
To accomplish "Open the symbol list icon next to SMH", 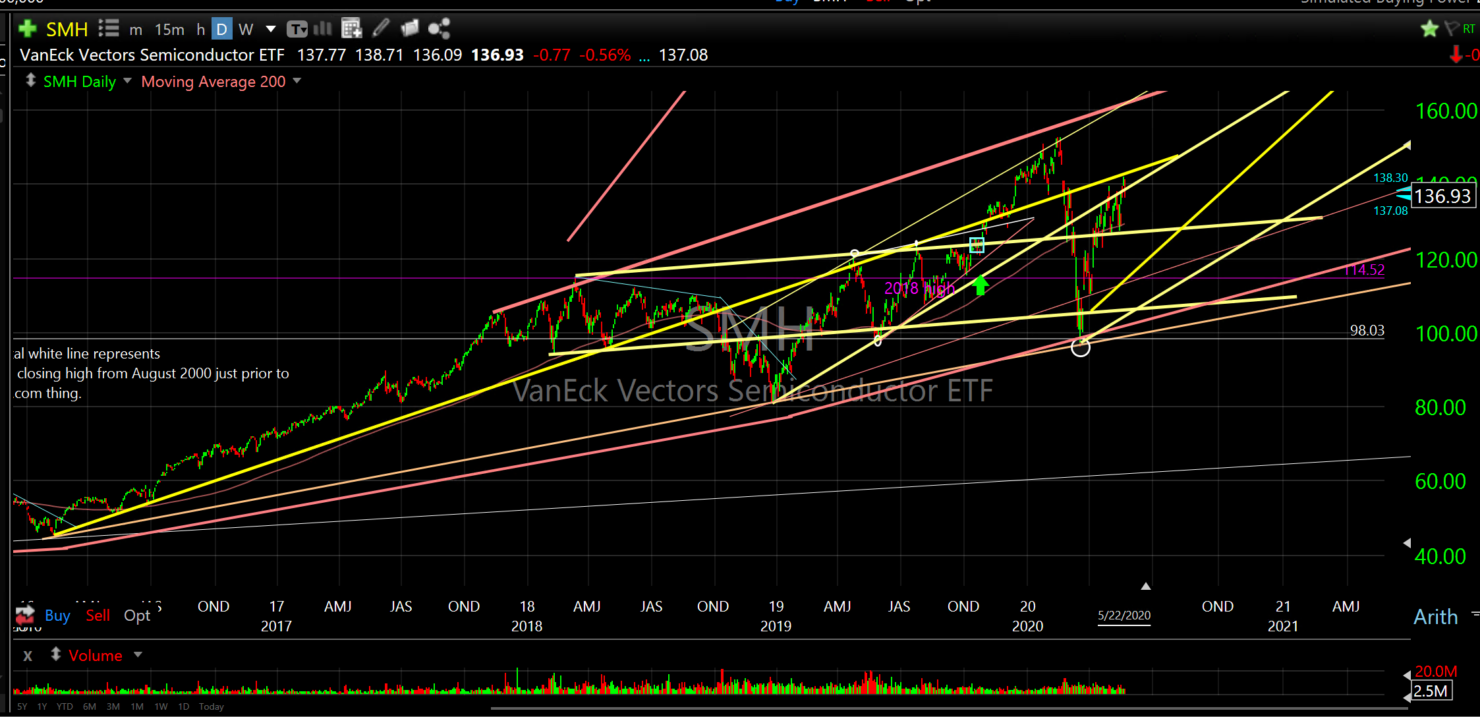I will (x=109, y=28).
